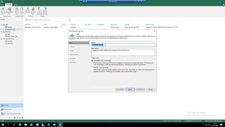Click the Veeam console icon in taskbar
225x127 pixels.
60,125
